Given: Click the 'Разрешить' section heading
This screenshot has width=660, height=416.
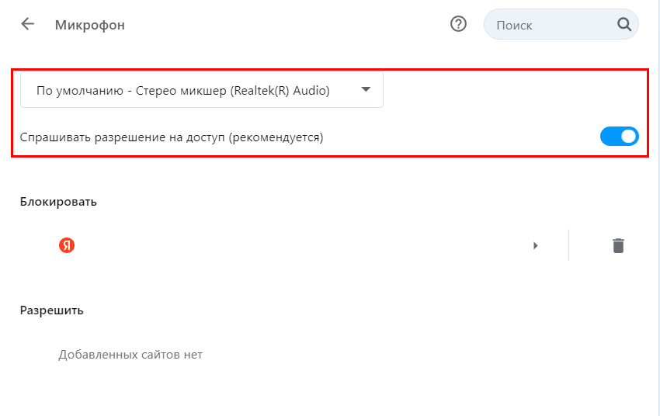Looking at the screenshot, I should click(51, 310).
